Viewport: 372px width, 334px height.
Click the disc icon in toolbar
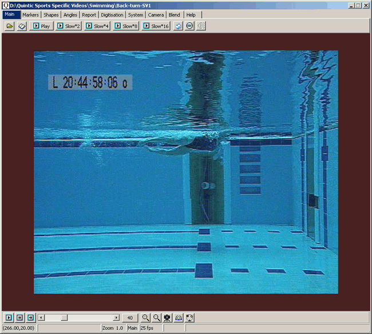pos(189,26)
